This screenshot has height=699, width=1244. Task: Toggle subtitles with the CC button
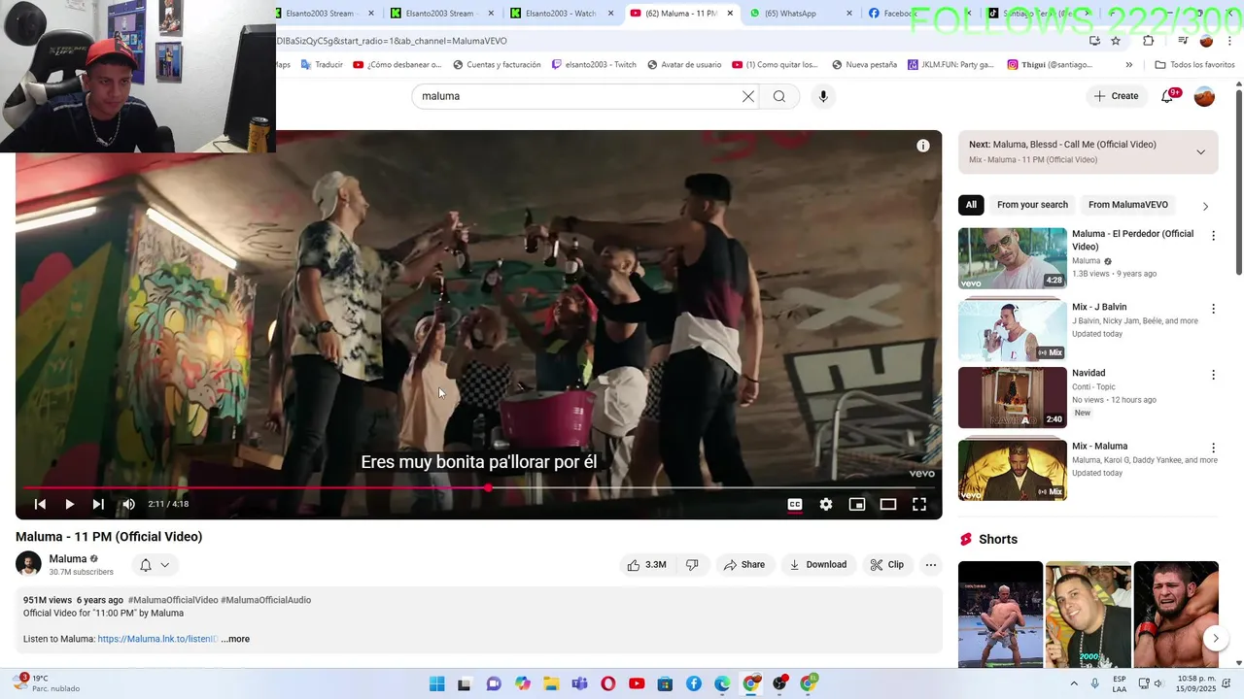795,504
